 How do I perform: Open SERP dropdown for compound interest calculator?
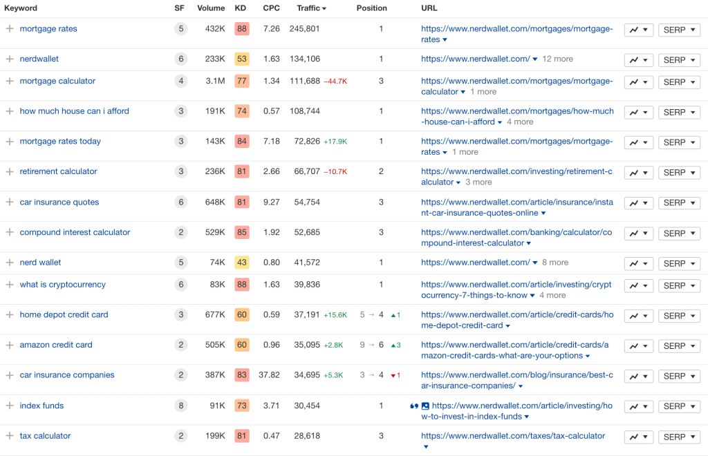tap(679, 234)
